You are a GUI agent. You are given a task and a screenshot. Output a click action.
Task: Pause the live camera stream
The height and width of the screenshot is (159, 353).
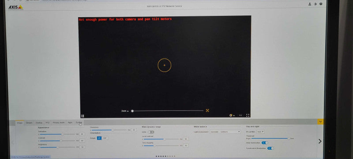[83, 116]
